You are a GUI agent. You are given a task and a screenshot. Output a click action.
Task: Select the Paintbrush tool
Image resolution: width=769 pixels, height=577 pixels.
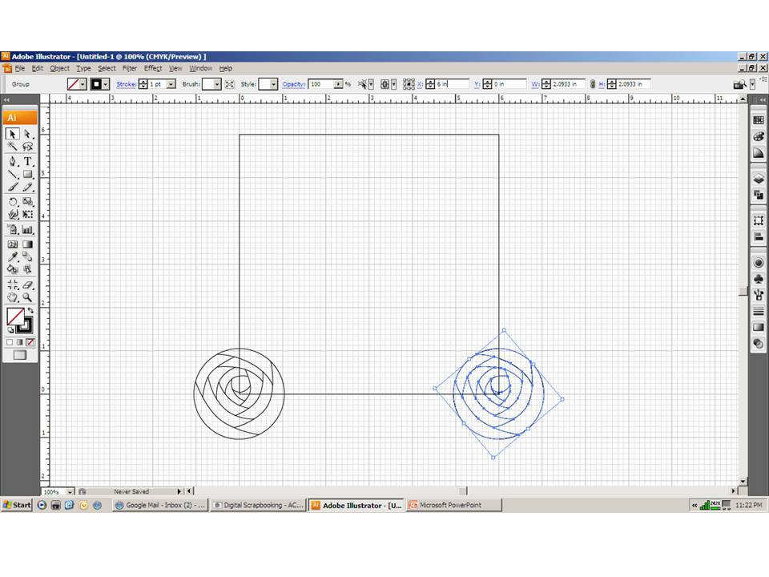tap(12, 187)
